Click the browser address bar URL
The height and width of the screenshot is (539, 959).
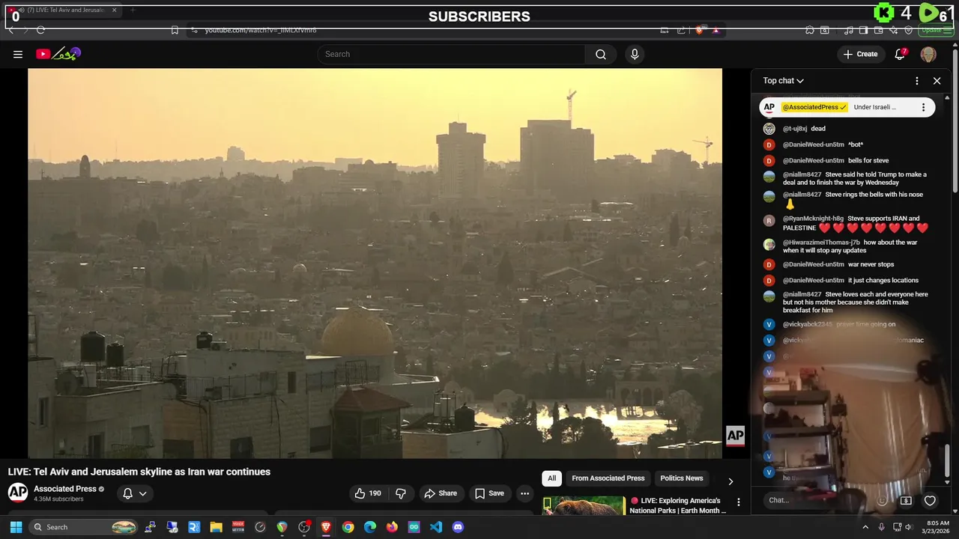pos(261,30)
